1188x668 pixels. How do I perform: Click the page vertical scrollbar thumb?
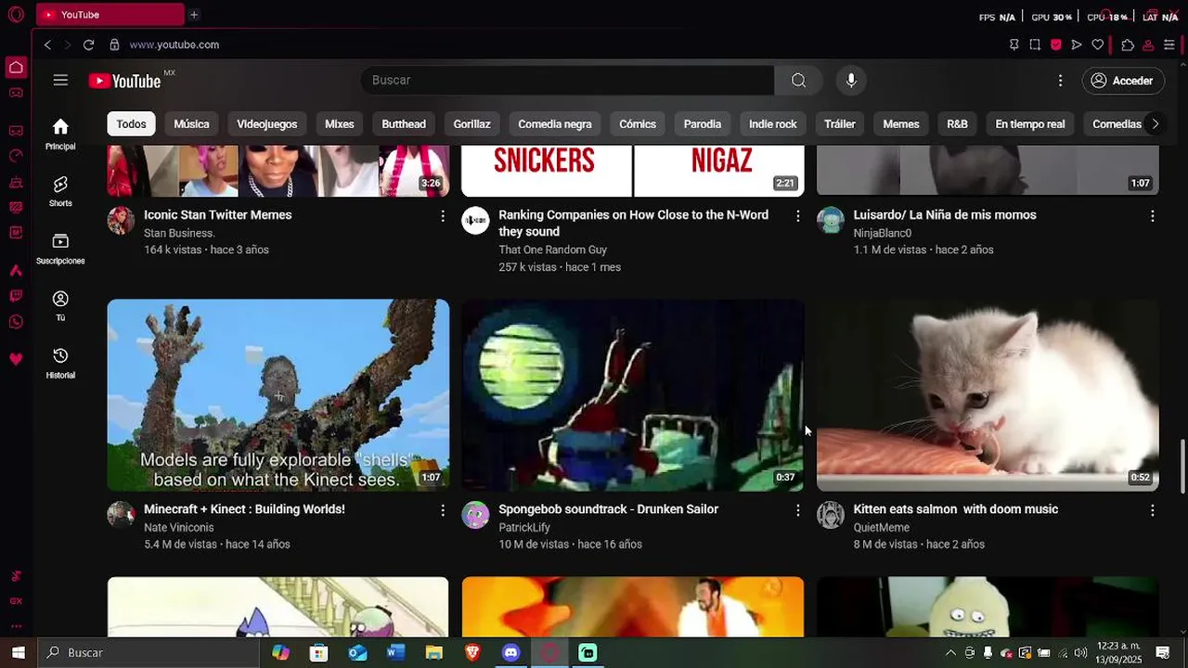[1182, 467]
